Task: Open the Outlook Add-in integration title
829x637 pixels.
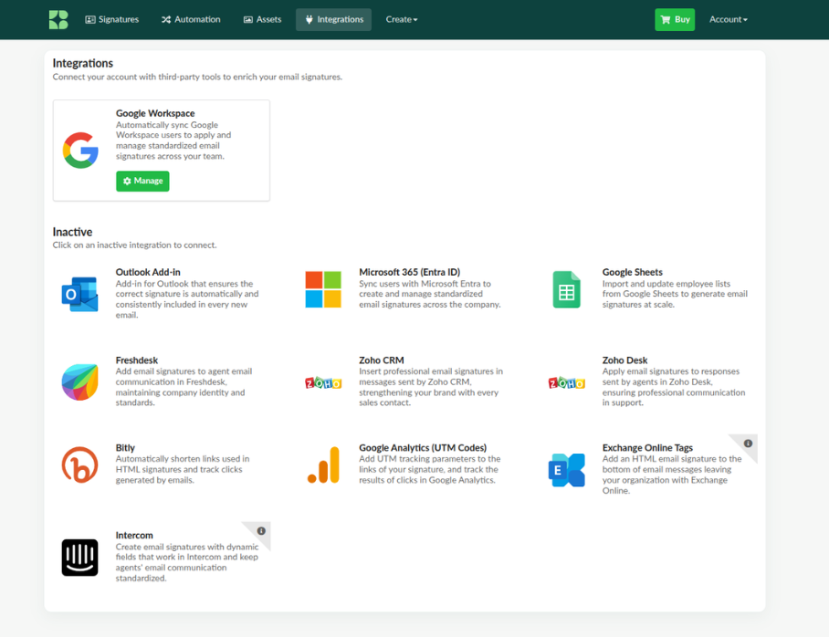Action: click(148, 272)
